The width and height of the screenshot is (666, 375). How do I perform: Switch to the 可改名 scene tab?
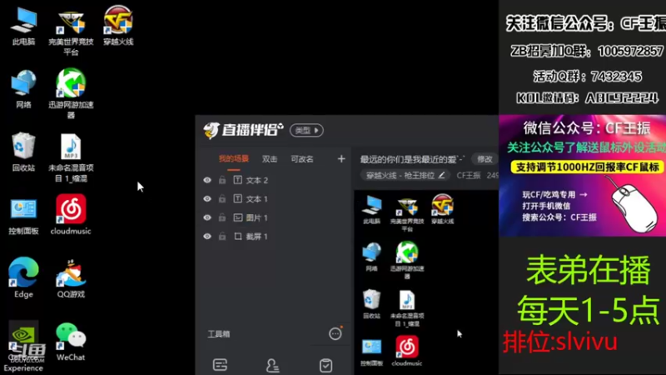(x=302, y=159)
